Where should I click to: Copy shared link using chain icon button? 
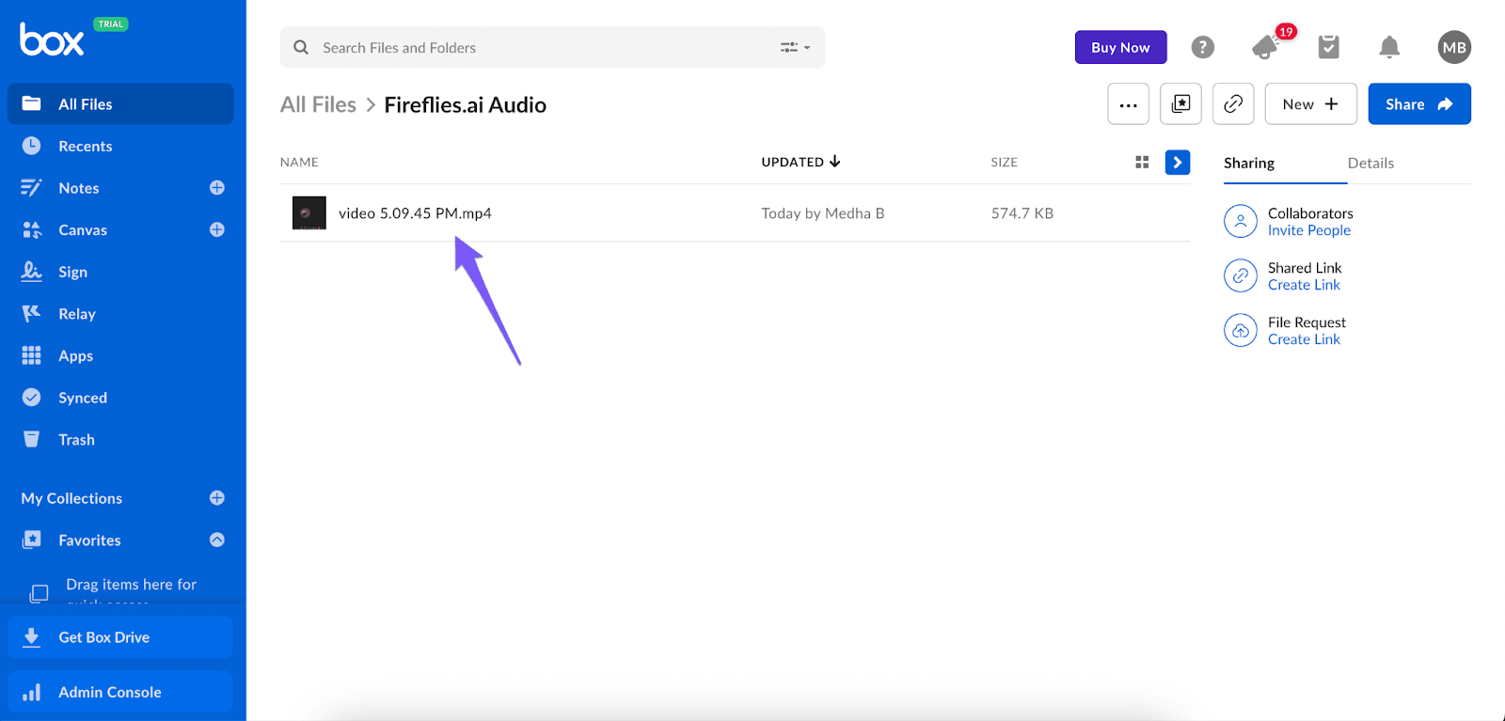pyautogui.click(x=1233, y=104)
